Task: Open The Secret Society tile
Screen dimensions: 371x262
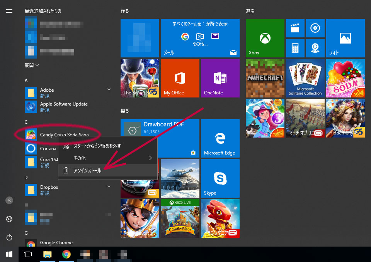Action: pos(140,78)
